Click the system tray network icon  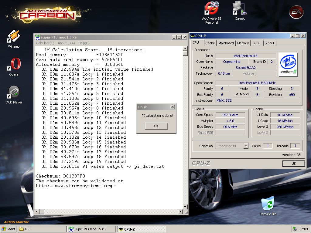(295, 229)
